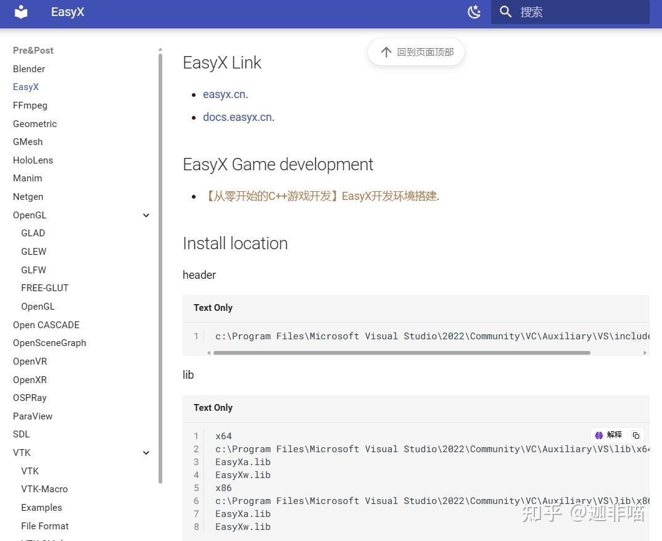This screenshot has height=541, width=662.
Task: Click EasyXw.lib on code line 4
Action: coord(242,475)
